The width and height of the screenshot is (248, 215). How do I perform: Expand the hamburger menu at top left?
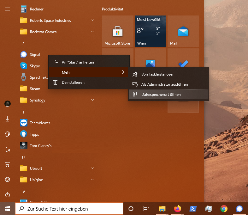[x=8, y=9]
